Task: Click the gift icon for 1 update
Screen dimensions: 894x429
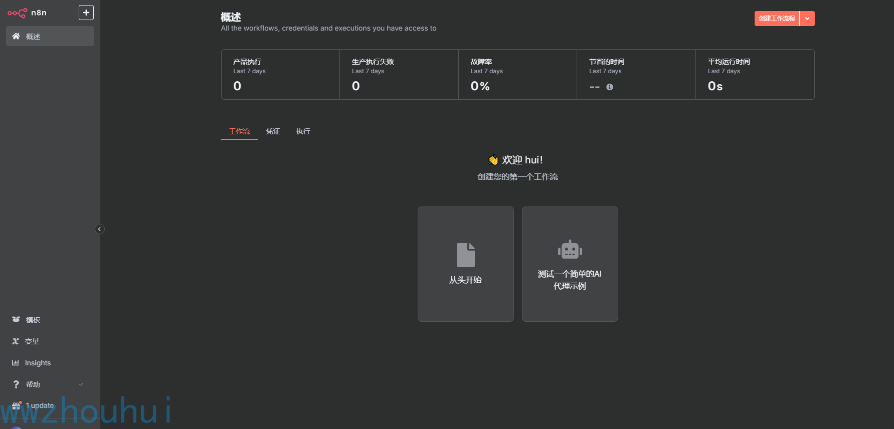Action: point(16,405)
